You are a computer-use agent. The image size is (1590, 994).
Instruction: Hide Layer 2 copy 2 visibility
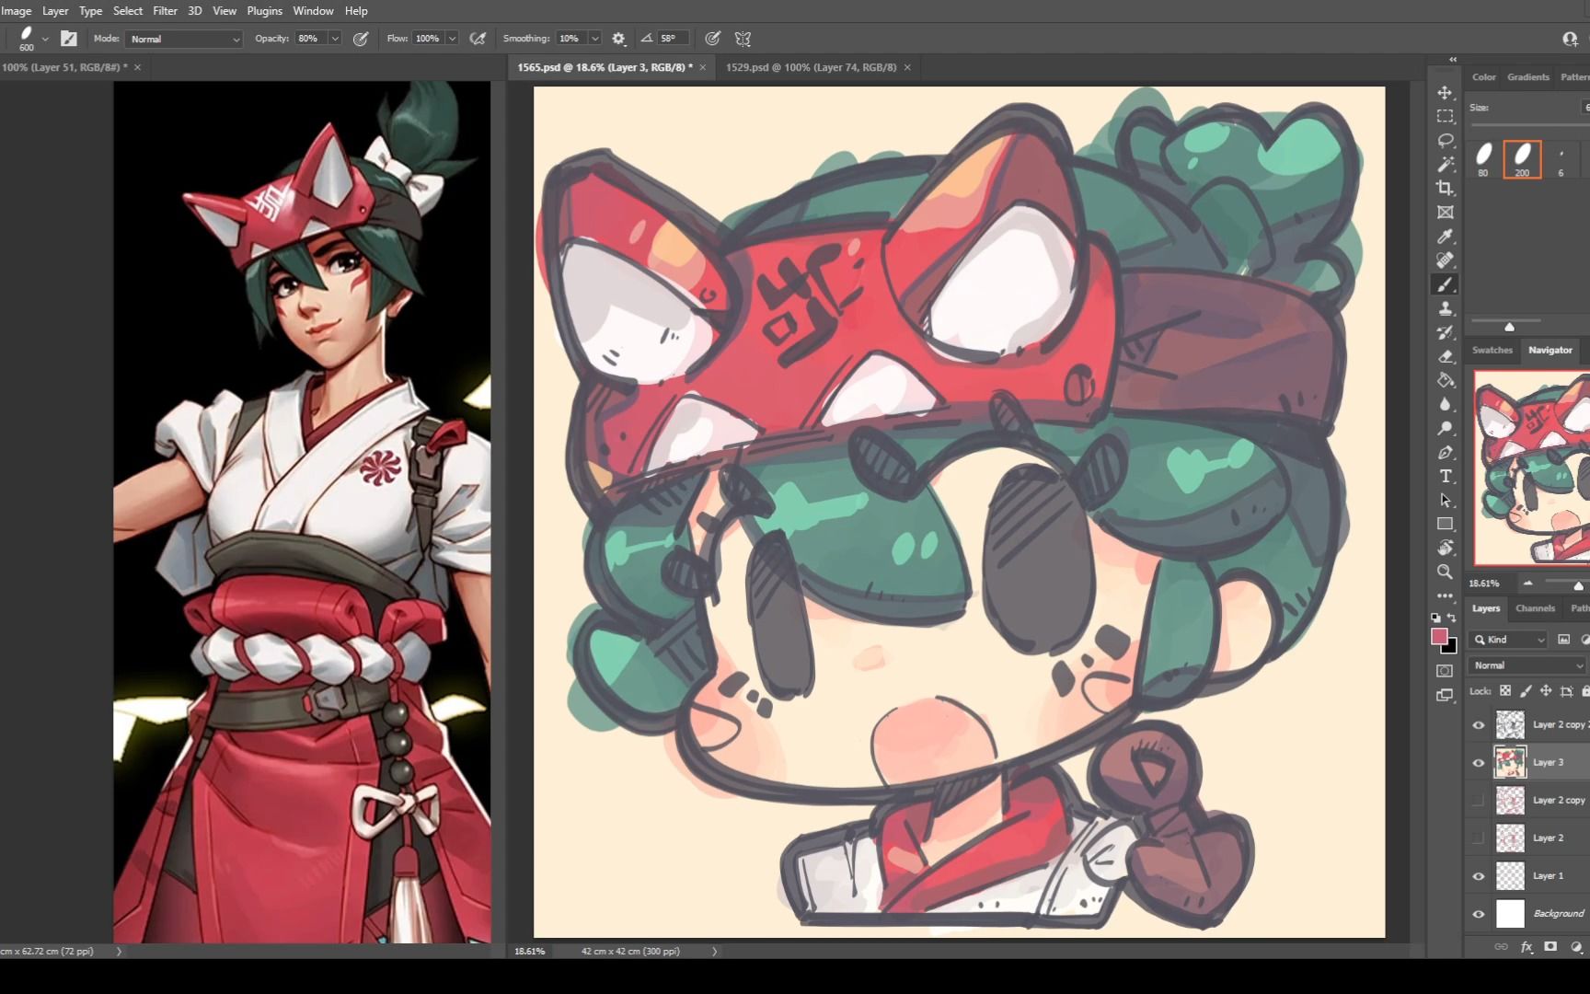point(1479,725)
